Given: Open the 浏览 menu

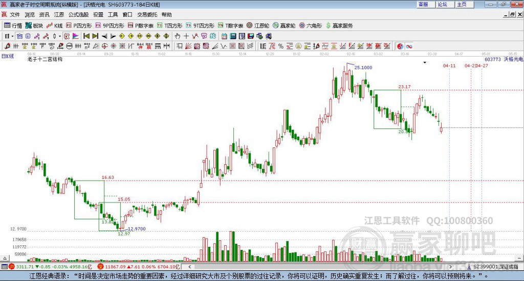Looking at the screenshot, I should (29, 15).
